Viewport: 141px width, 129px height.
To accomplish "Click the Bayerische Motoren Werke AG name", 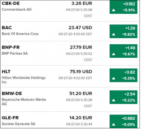I will [x=24, y=102].
